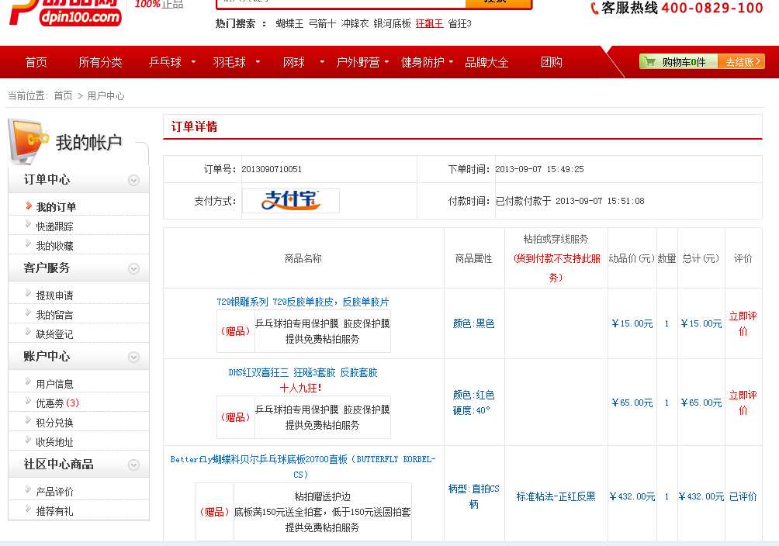Viewport: 779px width, 546px height.
Task: Click the dpin100.com site logo
Action: click(x=66, y=13)
